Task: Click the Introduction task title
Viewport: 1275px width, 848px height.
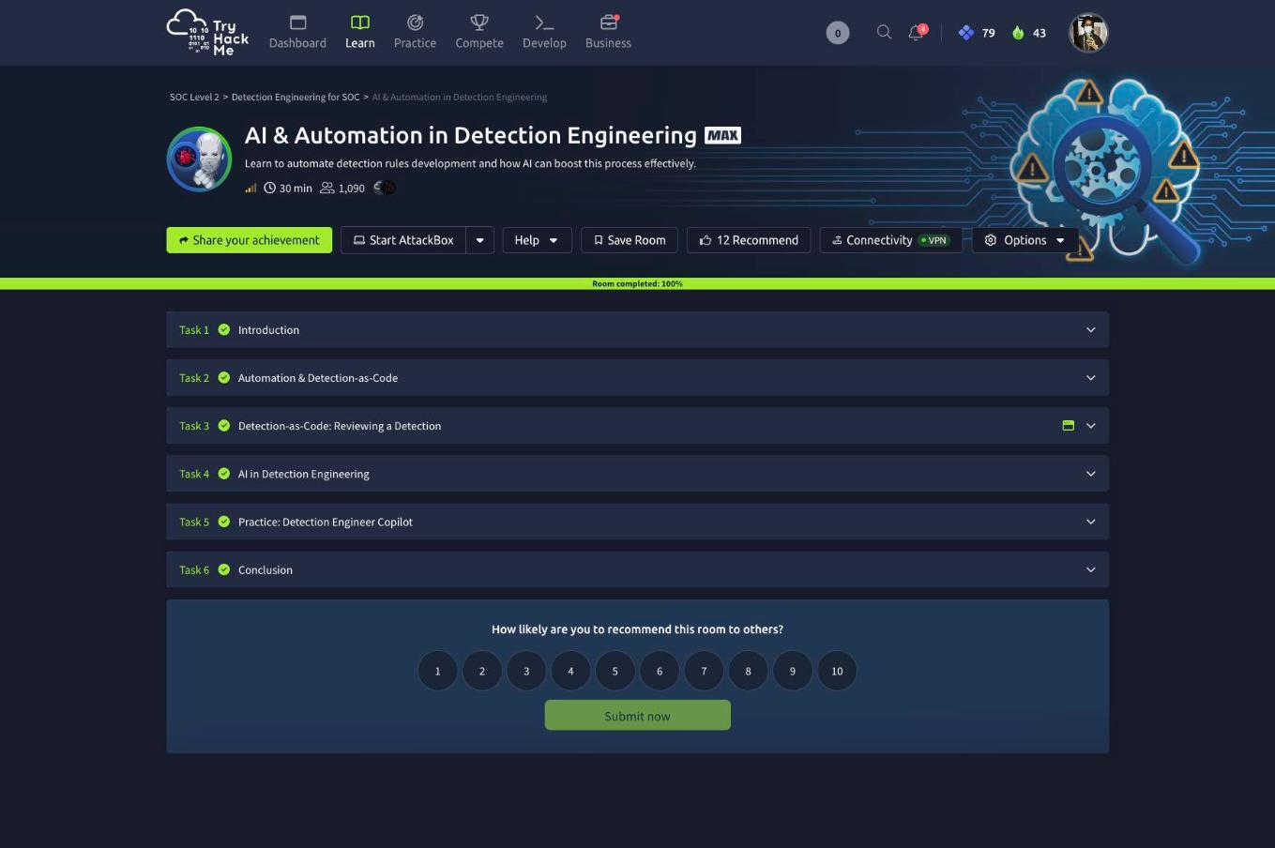Action: pyautogui.click(x=268, y=330)
